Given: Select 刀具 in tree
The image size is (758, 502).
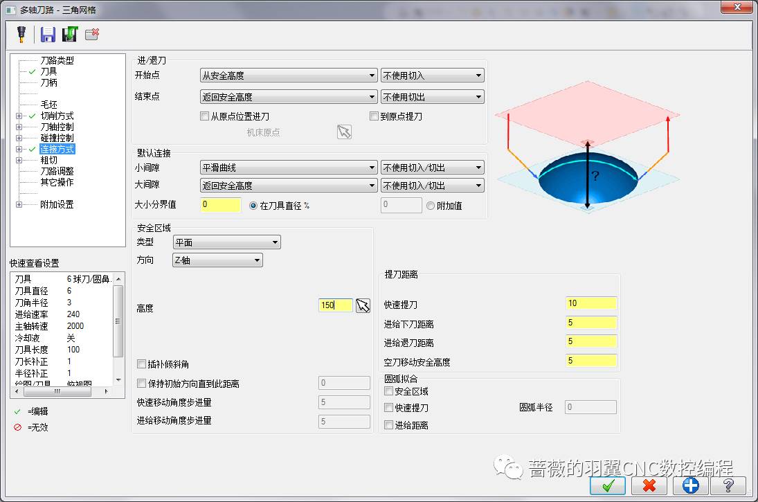Looking at the screenshot, I should tap(49, 71).
